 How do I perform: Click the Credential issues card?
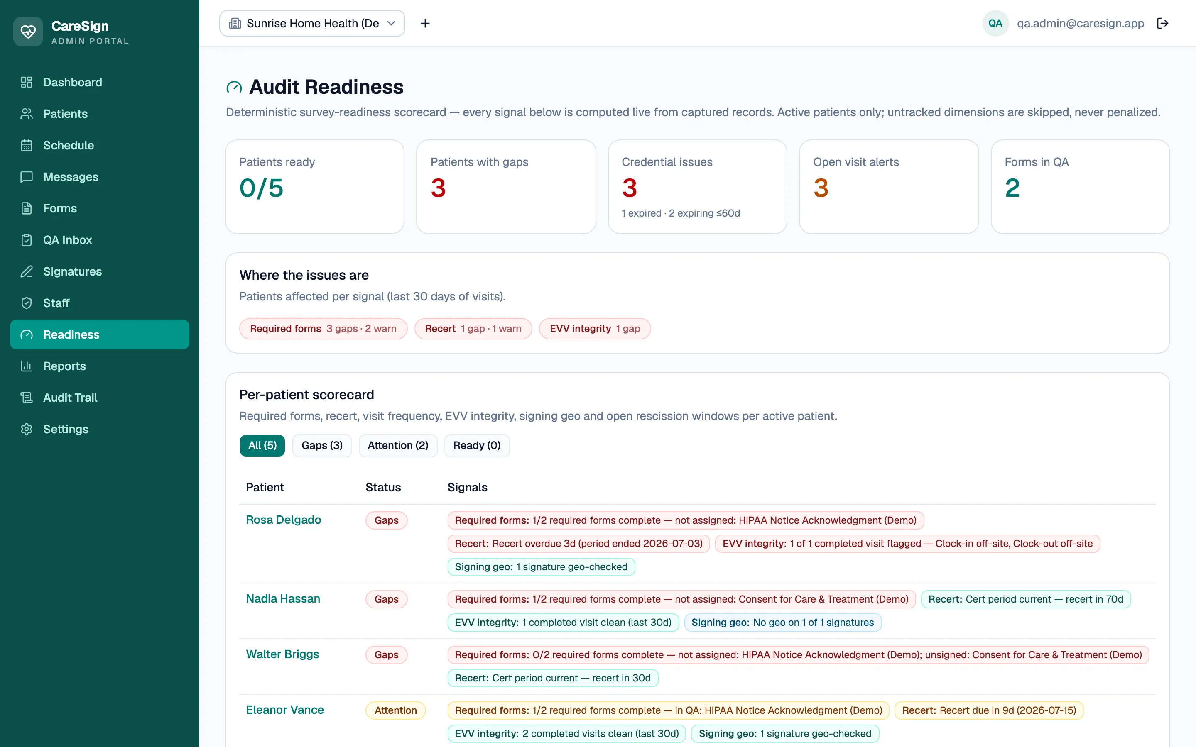pos(697,187)
